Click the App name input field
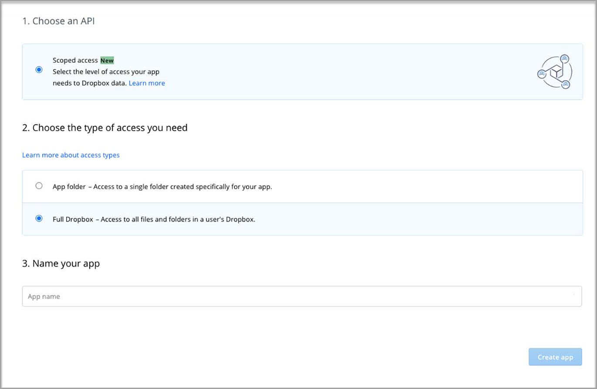 [302, 296]
